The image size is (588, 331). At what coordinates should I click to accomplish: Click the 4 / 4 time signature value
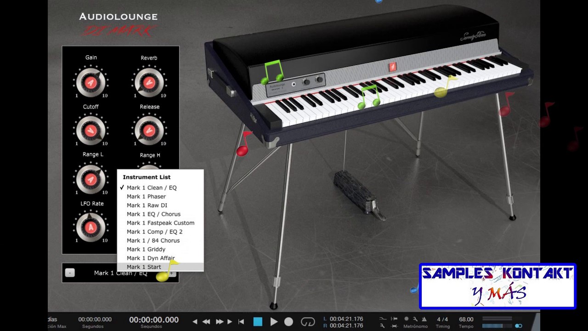(442, 319)
